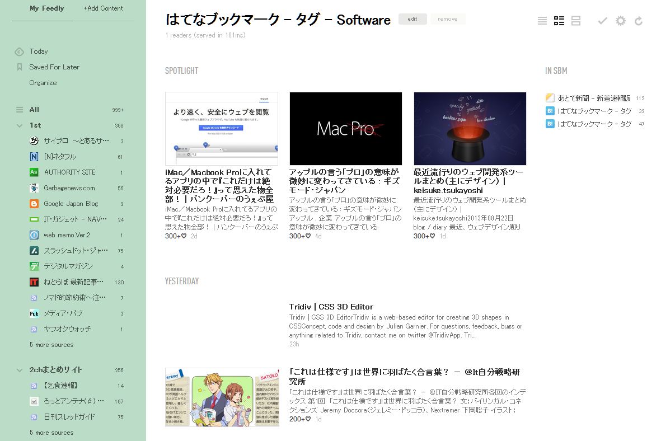661x441 pixels.
Task: Open サイボウズ feed favicon
Action: pos(34,141)
